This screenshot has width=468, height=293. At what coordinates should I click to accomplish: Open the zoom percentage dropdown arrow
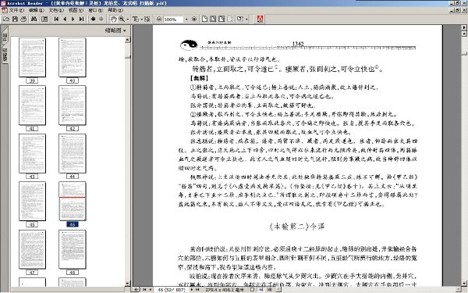click(x=186, y=19)
